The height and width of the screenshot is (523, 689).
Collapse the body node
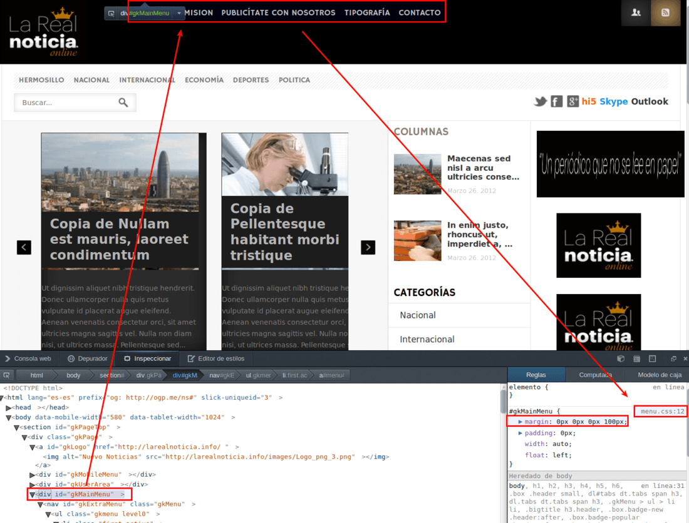8,418
